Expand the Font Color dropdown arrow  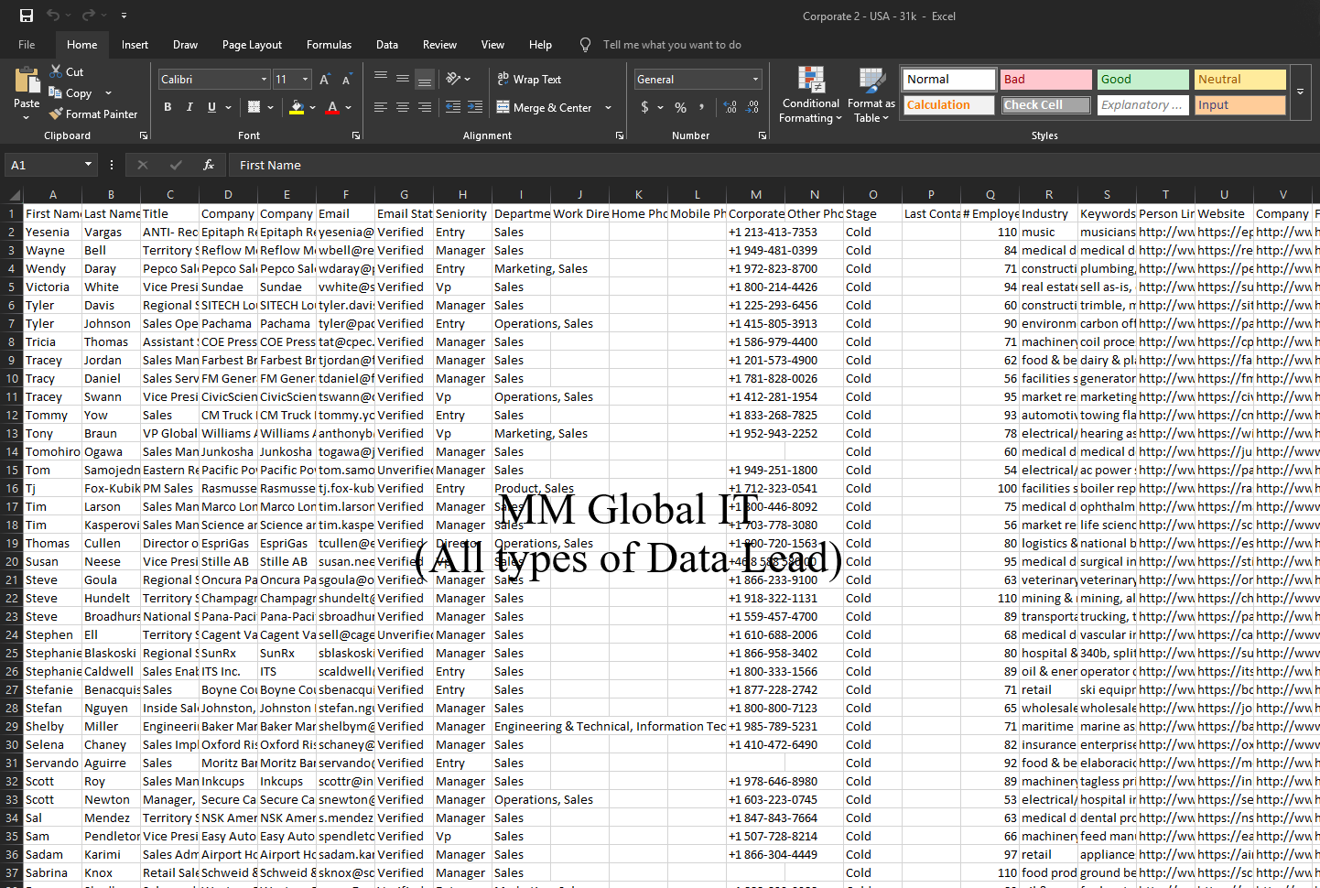[350, 107]
